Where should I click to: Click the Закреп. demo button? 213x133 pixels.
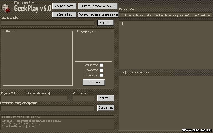[x=64, y=6]
